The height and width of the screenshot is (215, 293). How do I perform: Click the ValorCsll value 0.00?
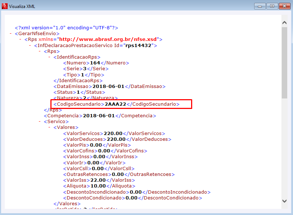point(98,169)
